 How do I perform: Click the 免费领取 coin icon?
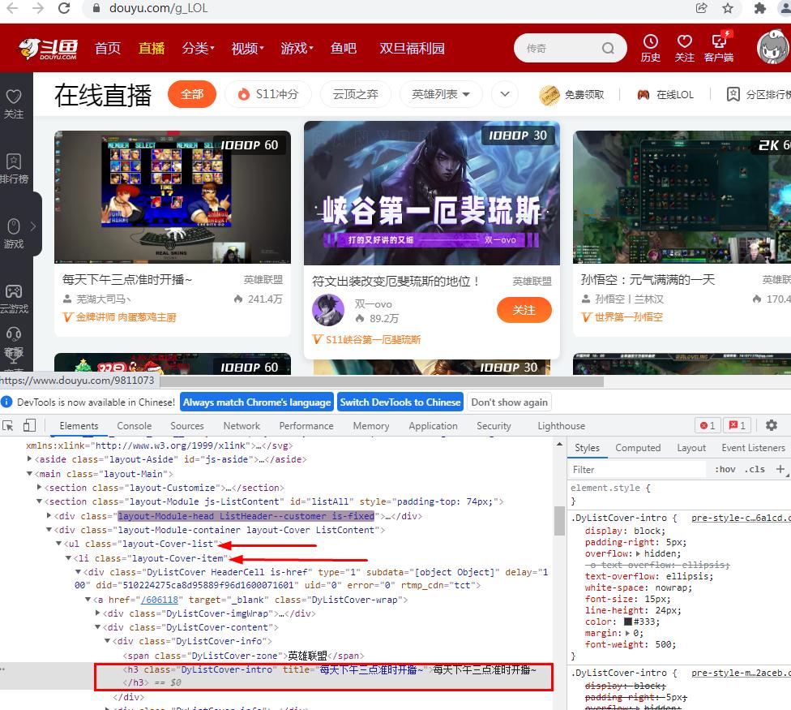tap(549, 94)
